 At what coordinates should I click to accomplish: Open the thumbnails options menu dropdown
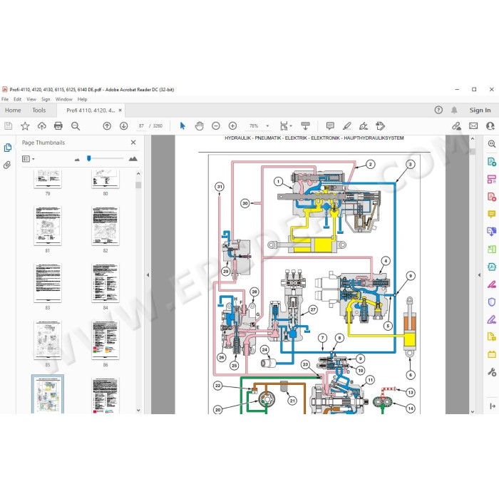pyautogui.click(x=28, y=158)
